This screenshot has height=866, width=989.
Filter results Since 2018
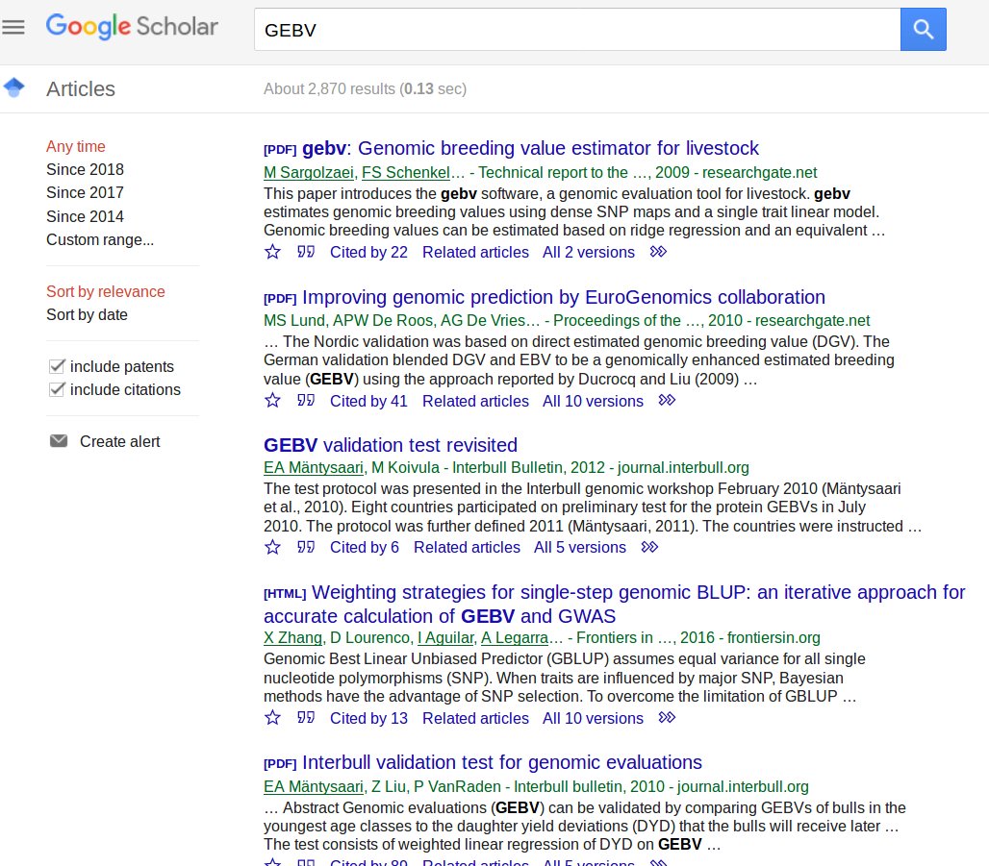pyautogui.click(x=86, y=169)
